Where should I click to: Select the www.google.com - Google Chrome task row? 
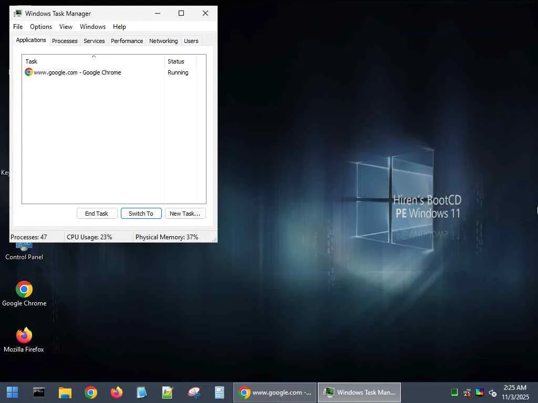coord(110,72)
